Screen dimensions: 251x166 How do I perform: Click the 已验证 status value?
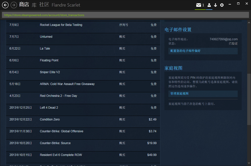point(233,44)
